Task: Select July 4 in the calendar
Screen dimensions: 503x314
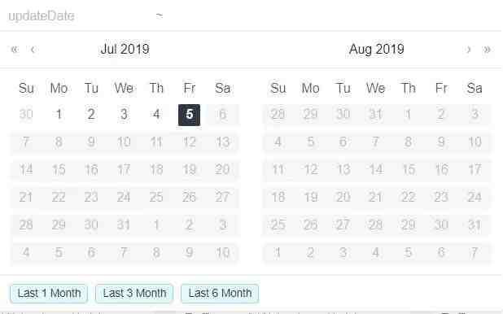Action: pos(156,115)
